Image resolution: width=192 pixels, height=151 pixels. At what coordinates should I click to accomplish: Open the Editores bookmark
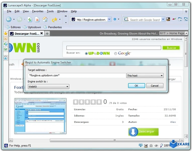(13, 27)
